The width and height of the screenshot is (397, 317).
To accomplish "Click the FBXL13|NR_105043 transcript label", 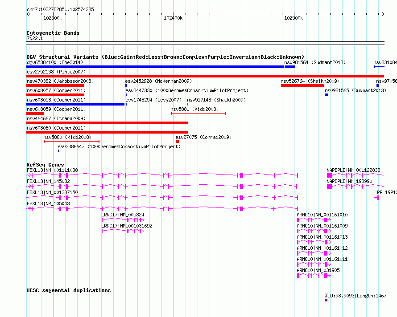I will point(48,204).
